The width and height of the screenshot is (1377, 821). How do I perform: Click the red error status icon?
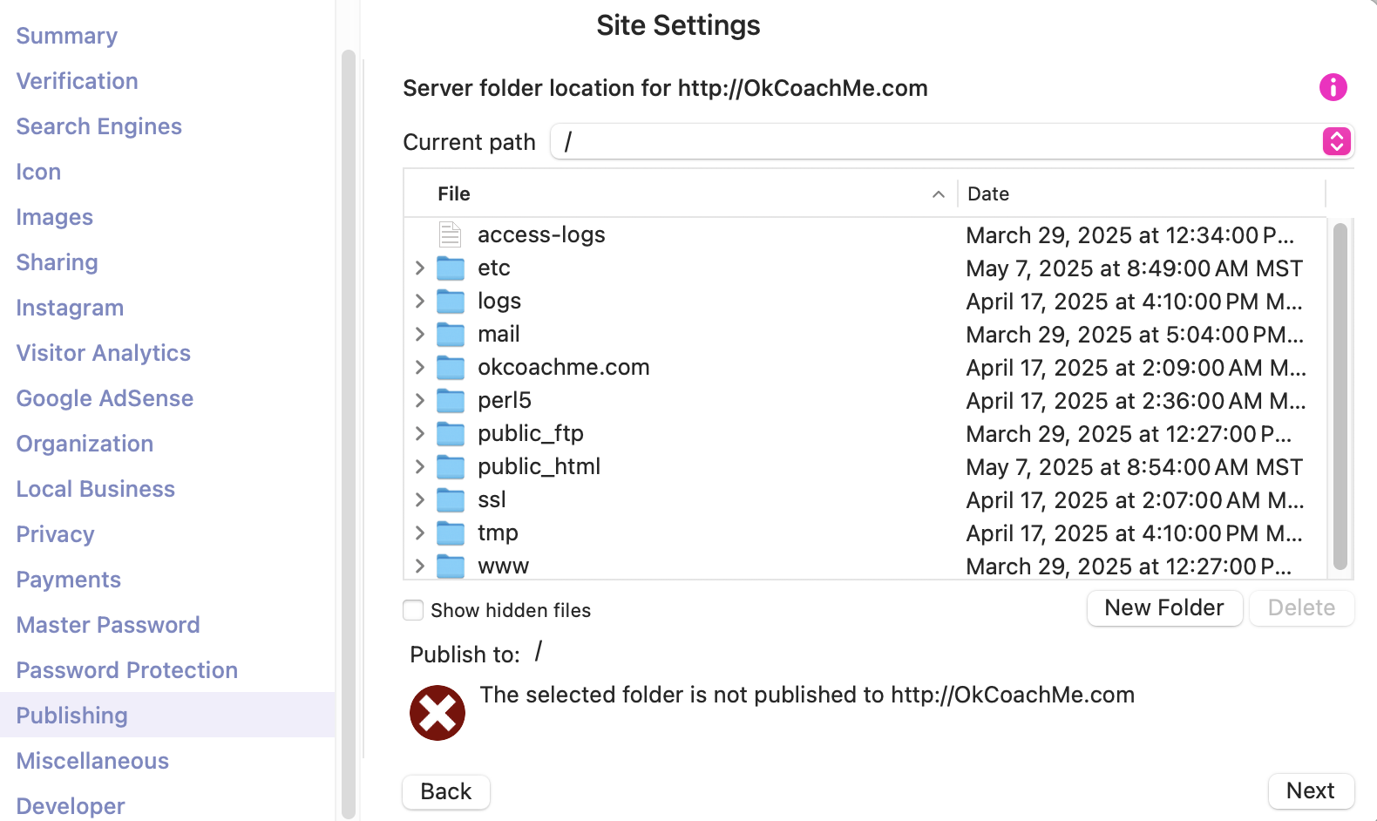438,713
